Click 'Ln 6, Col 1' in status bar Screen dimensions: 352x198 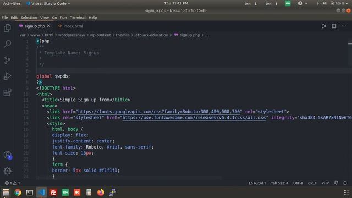(x=257, y=183)
